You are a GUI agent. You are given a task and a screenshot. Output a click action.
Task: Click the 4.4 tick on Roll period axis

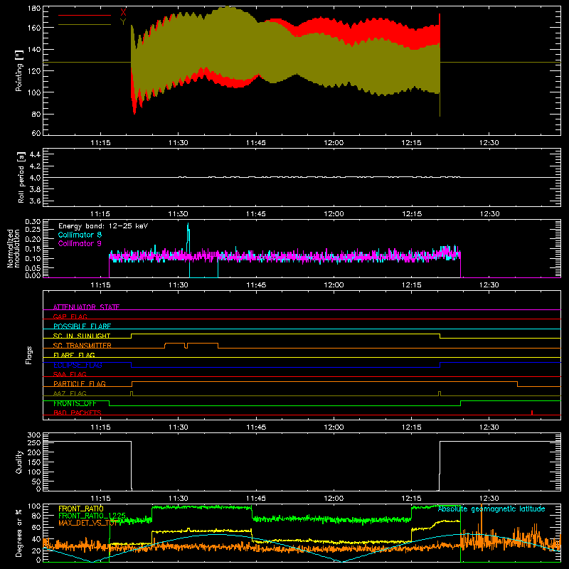(x=35, y=154)
